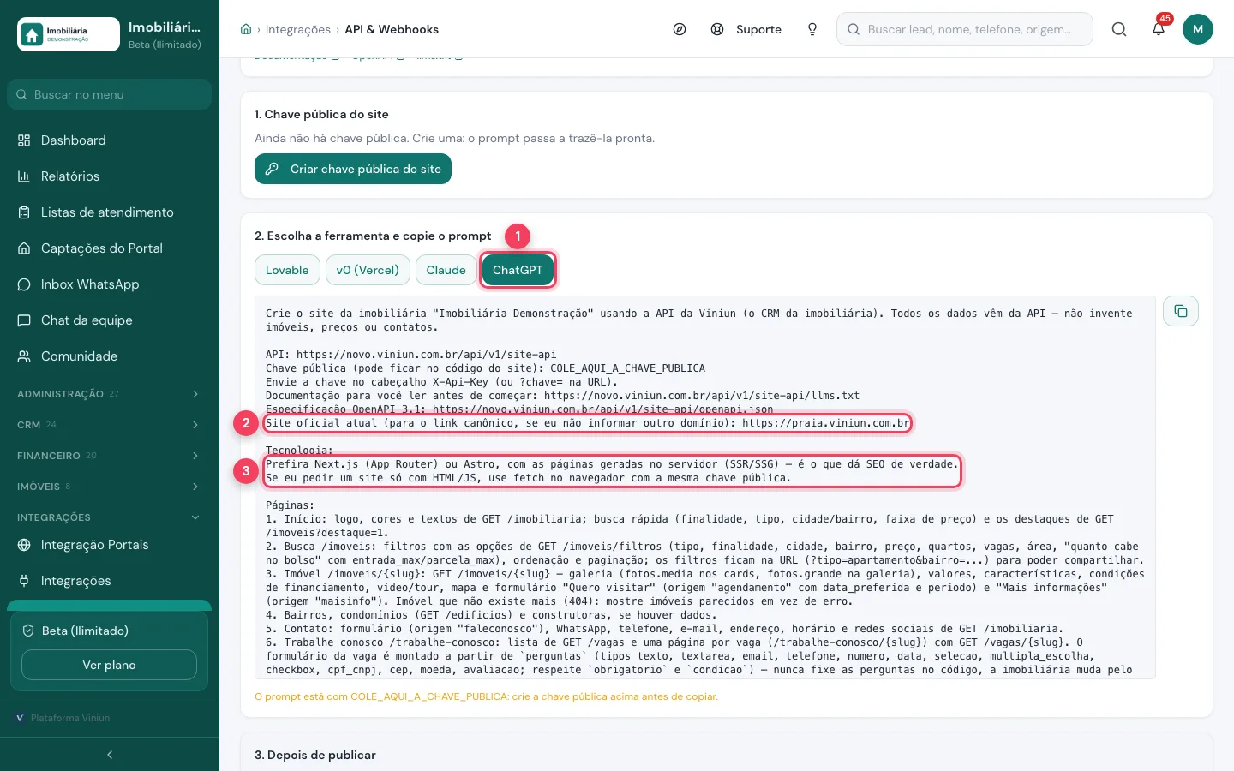Click the heading "2. Escolha a ferramenta e copie o prompt"
The height and width of the screenshot is (771, 1234).
click(373, 236)
